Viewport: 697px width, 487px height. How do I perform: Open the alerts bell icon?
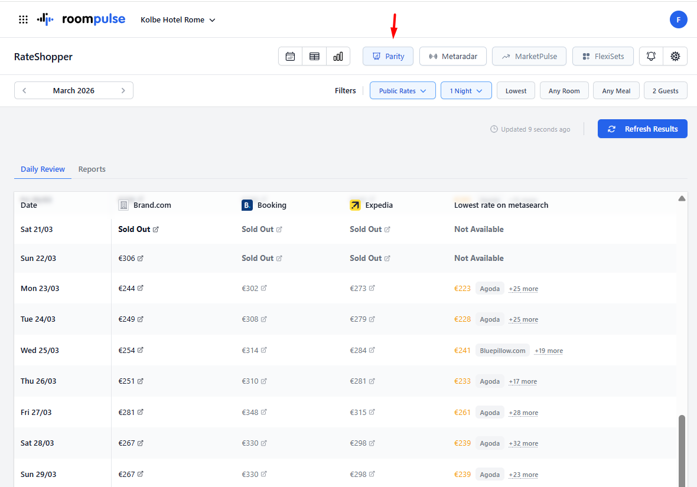(651, 57)
